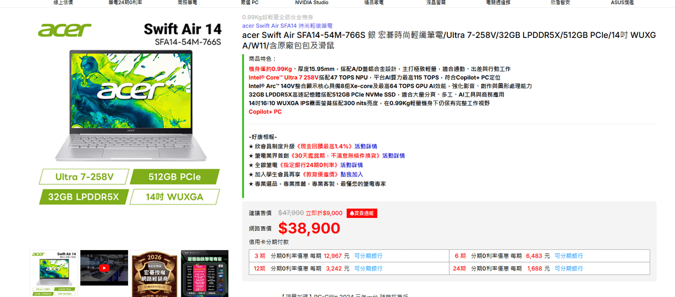This screenshot has height=297, width=675.
Task: Open 活動詳情 for the 30天鑑賞期 offer
Action: tap(393, 156)
